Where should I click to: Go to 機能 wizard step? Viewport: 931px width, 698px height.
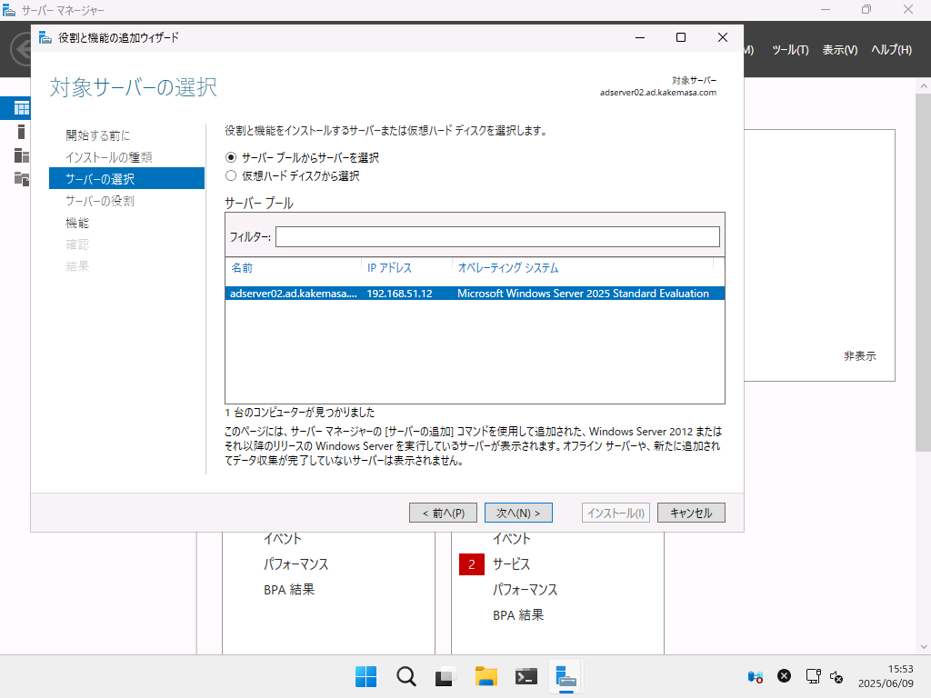(x=77, y=223)
